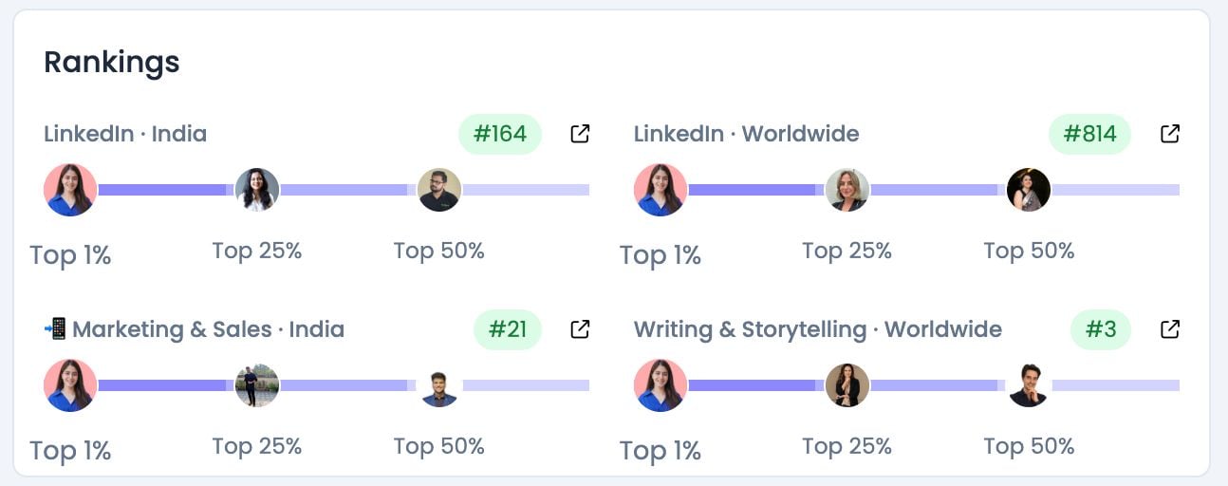Open external link for Marketing & Sales India
The image size is (1228, 486).
click(580, 329)
